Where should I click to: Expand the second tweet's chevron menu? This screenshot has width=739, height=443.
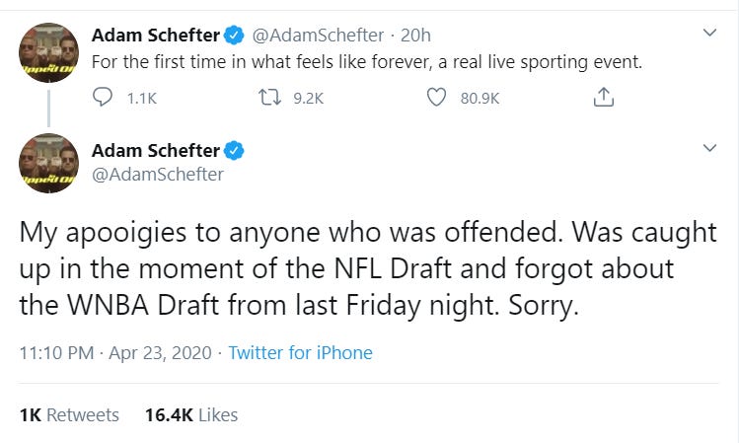709,148
